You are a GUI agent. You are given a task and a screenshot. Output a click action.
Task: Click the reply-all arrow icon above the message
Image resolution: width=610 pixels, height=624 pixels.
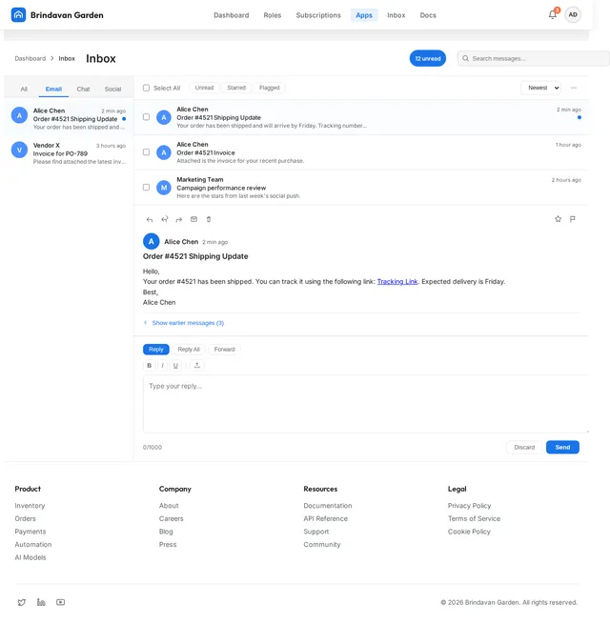(x=165, y=219)
